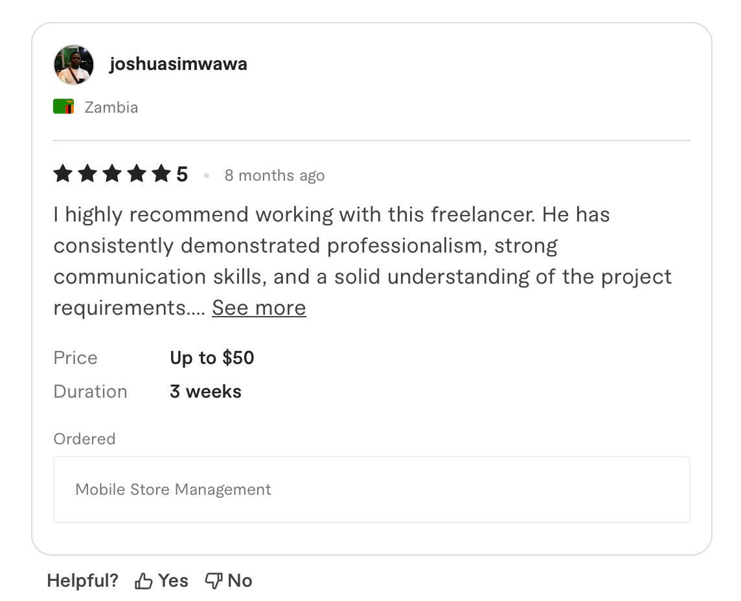The image size is (741, 601).
Task: Open the joshuasimwawa username link
Action: pos(179,63)
